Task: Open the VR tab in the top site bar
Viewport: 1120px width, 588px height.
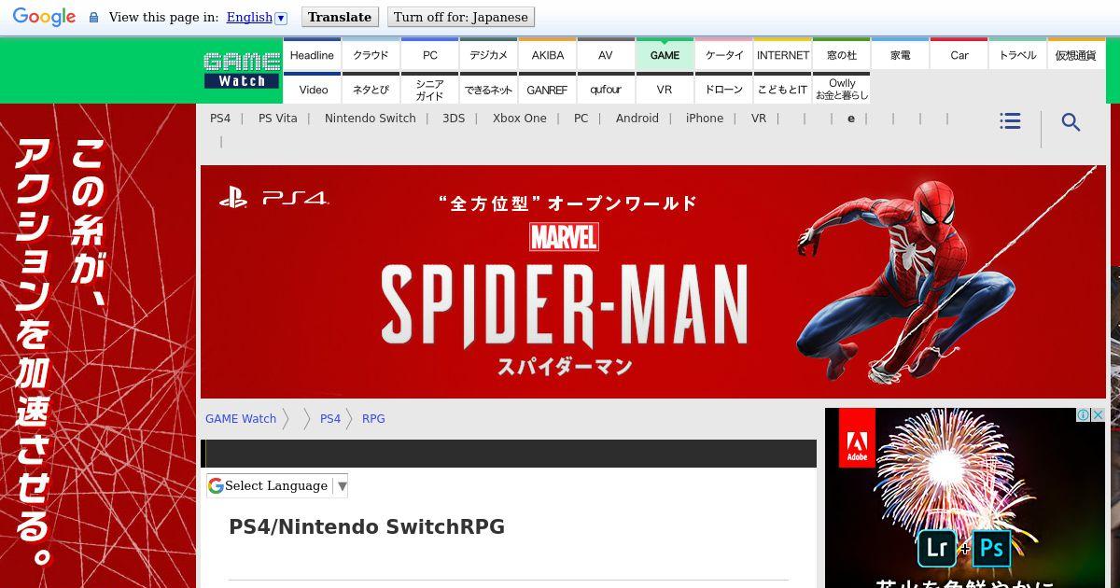Action: pyautogui.click(x=665, y=90)
